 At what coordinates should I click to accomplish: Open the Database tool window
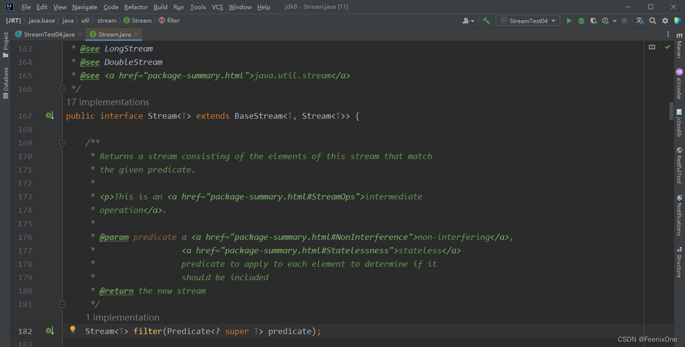click(x=6, y=83)
